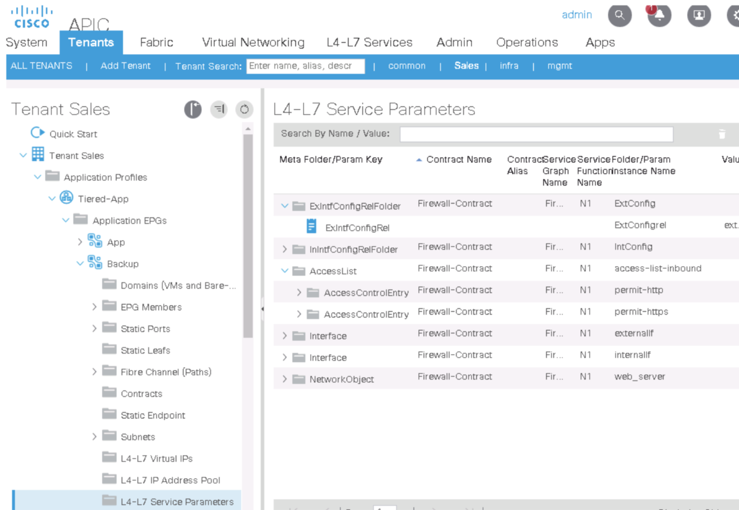
Task: Expand the InIntfConfigRelFolder row
Action: point(285,249)
